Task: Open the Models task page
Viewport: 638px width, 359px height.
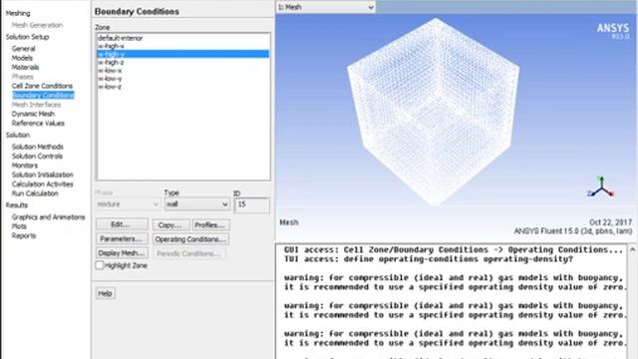Action: (x=22, y=58)
